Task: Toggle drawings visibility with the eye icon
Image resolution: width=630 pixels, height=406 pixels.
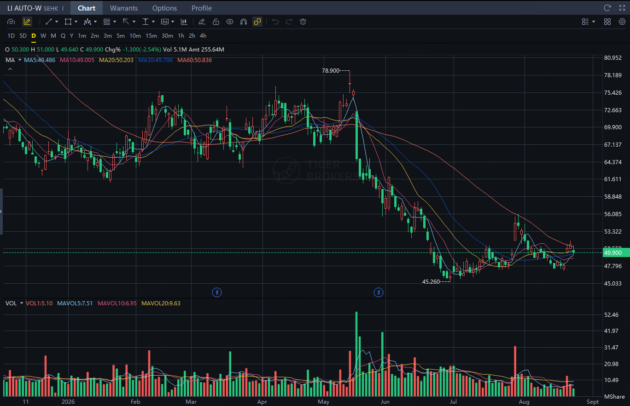Action: tap(230, 22)
